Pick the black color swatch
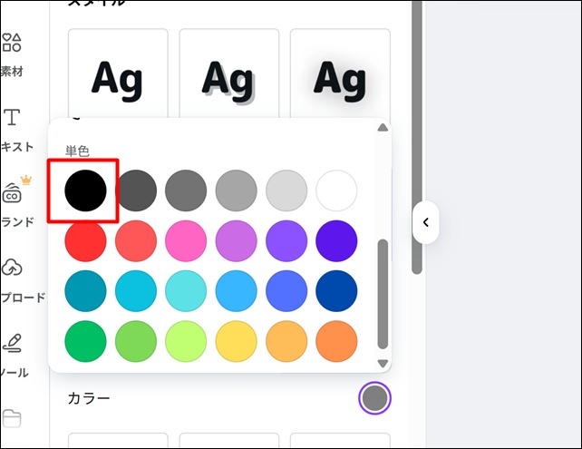The height and width of the screenshot is (449, 582). (85, 190)
